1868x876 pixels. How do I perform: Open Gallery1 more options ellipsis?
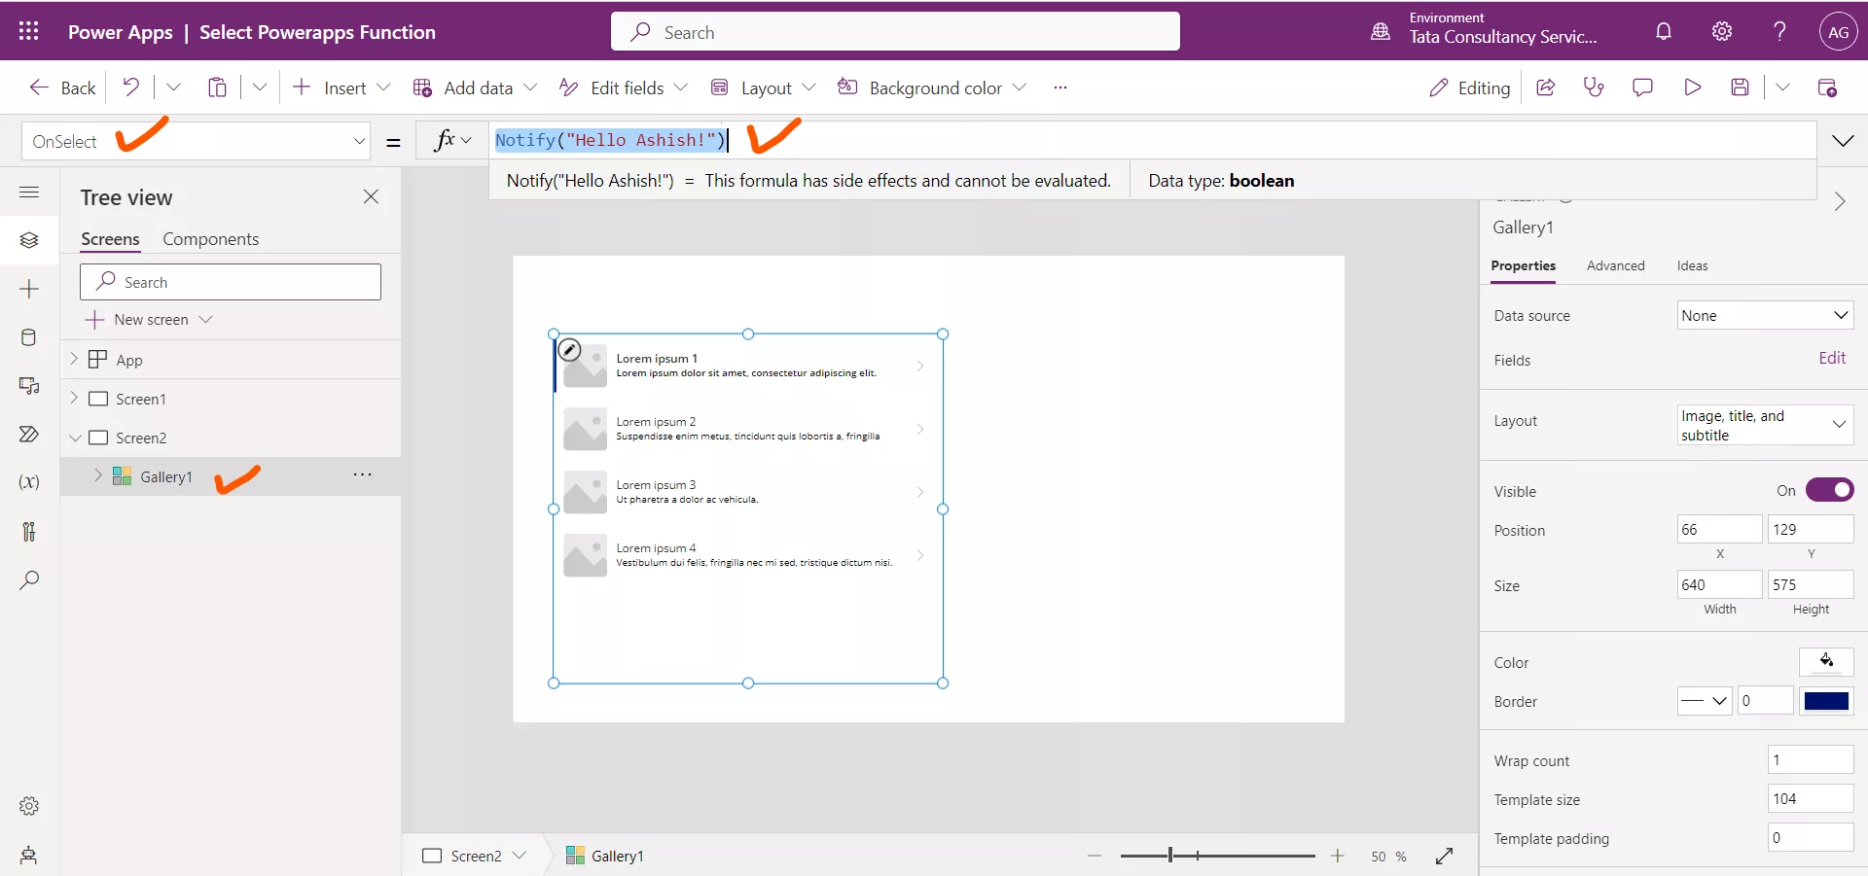(362, 474)
